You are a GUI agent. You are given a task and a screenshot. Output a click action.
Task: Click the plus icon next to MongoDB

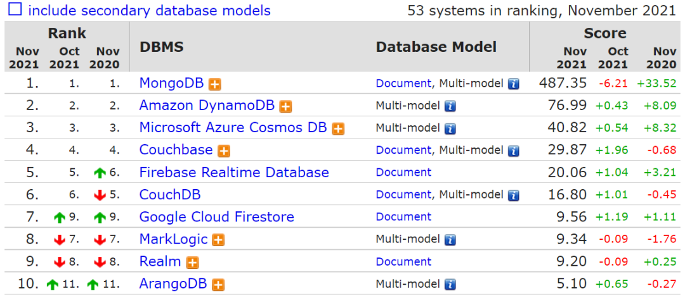215,84
